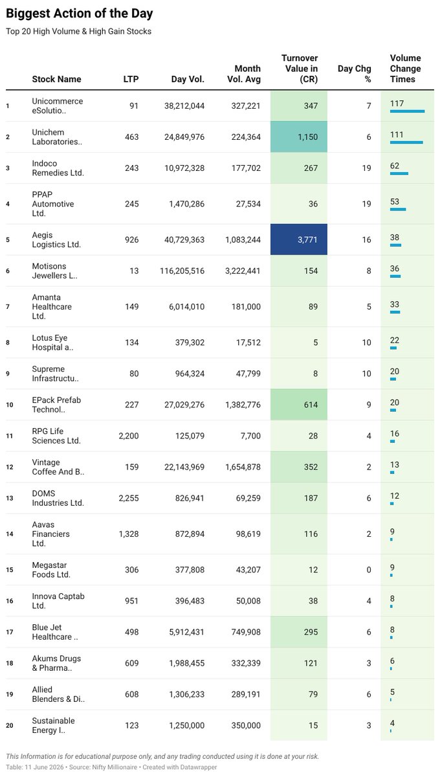Click the 27,029,276 day volume value
The height and width of the screenshot is (777, 440).
pos(184,405)
